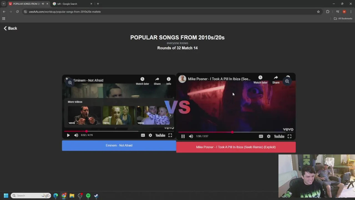355x200 pixels.
Task: Reload the current page
Action: tap(17, 12)
